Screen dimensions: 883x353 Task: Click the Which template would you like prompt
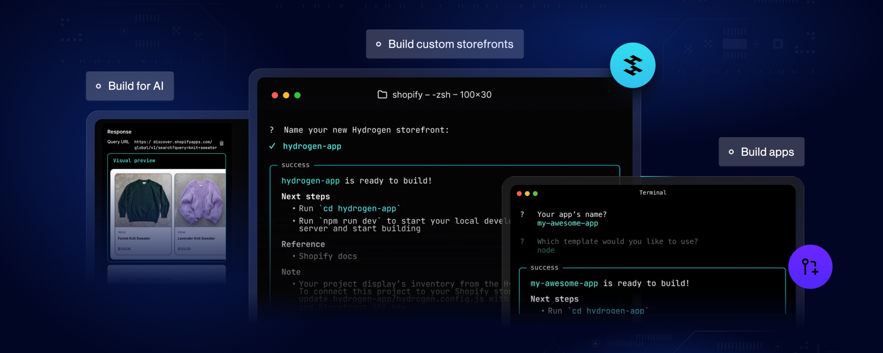[x=617, y=241]
